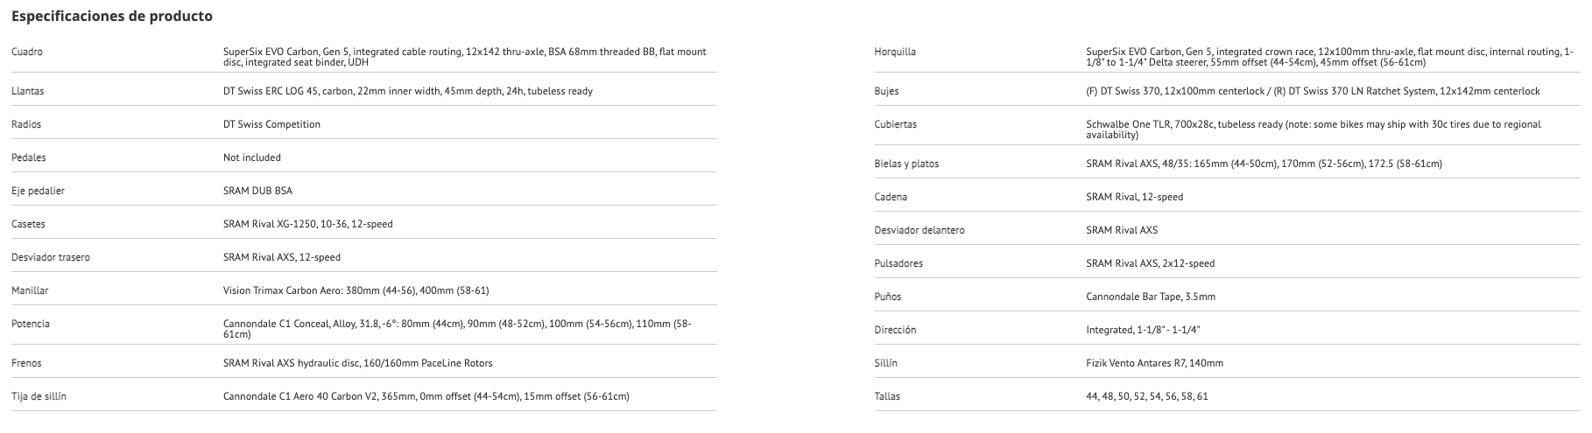Click the 'Potencia' row label
The image size is (1592, 433).
point(31,324)
